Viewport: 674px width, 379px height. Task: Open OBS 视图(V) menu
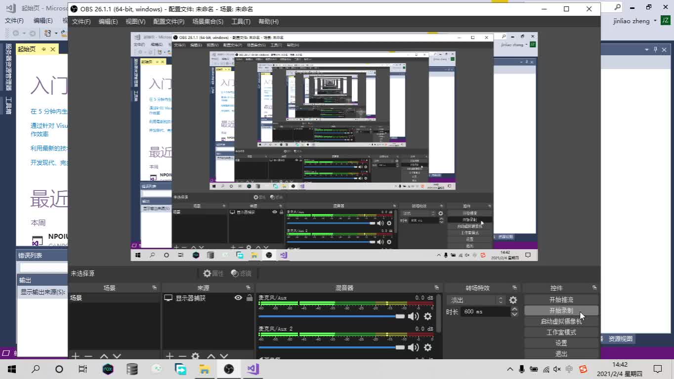coord(135,22)
